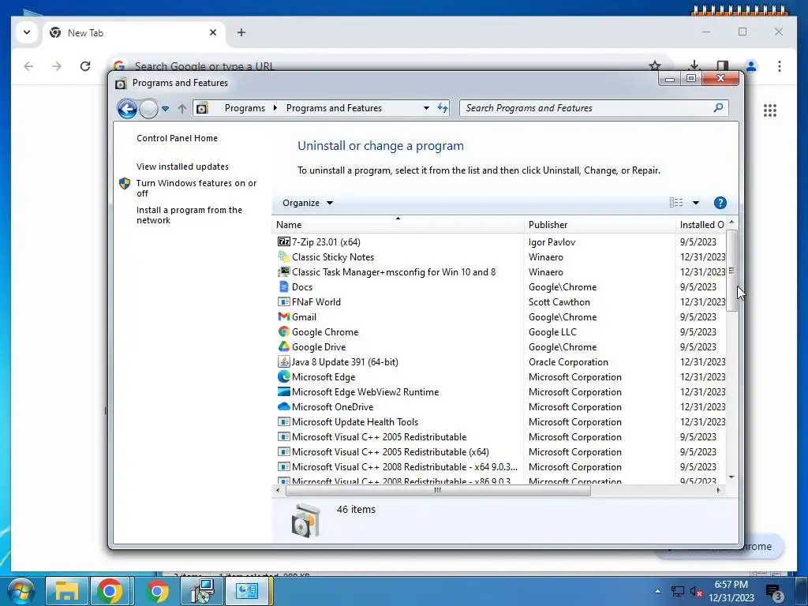Sort list by the Publisher column header
The width and height of the screenshot is (808, 606).
point(600,225)
